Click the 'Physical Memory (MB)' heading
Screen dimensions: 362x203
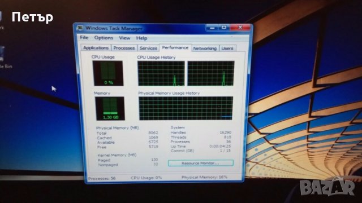pos(117,128)
